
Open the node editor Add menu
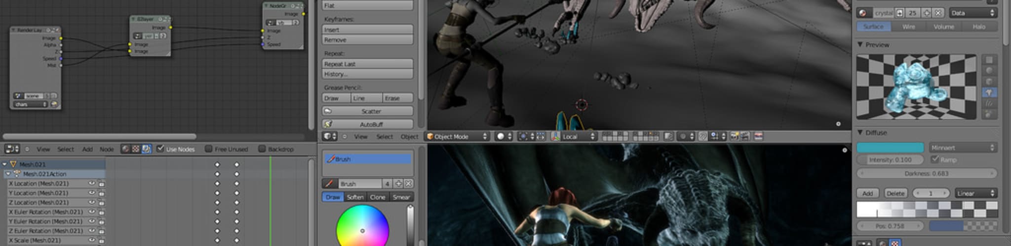(87, 149)
